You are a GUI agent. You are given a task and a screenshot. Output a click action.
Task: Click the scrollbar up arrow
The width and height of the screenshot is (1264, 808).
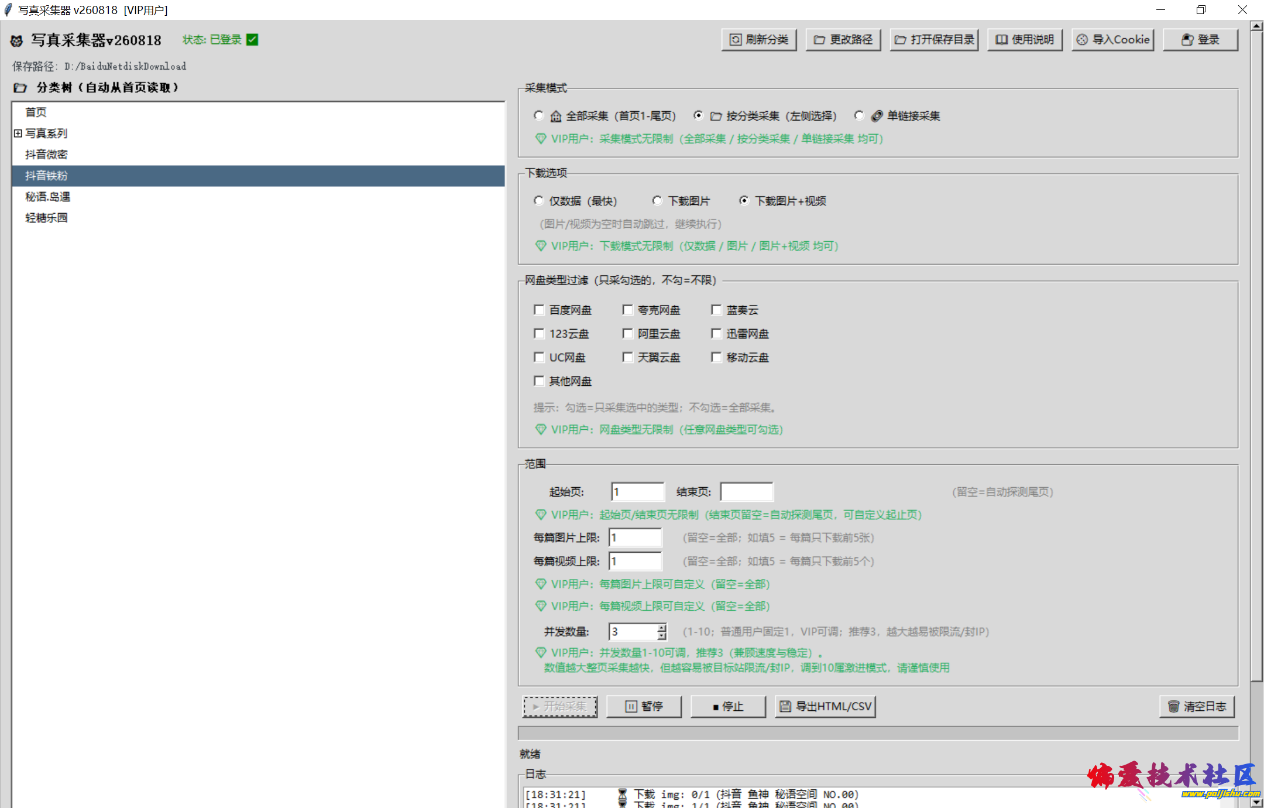(x=1256, y=26)
